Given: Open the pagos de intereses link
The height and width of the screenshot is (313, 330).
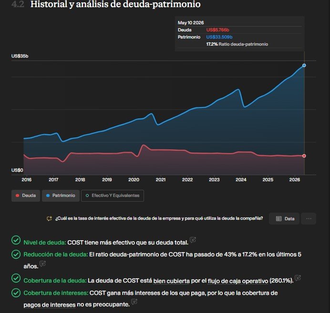Looking at the screenshot, I should tap(50, 304).
